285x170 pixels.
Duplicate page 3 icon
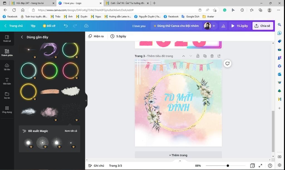click(x=205, y=56)
